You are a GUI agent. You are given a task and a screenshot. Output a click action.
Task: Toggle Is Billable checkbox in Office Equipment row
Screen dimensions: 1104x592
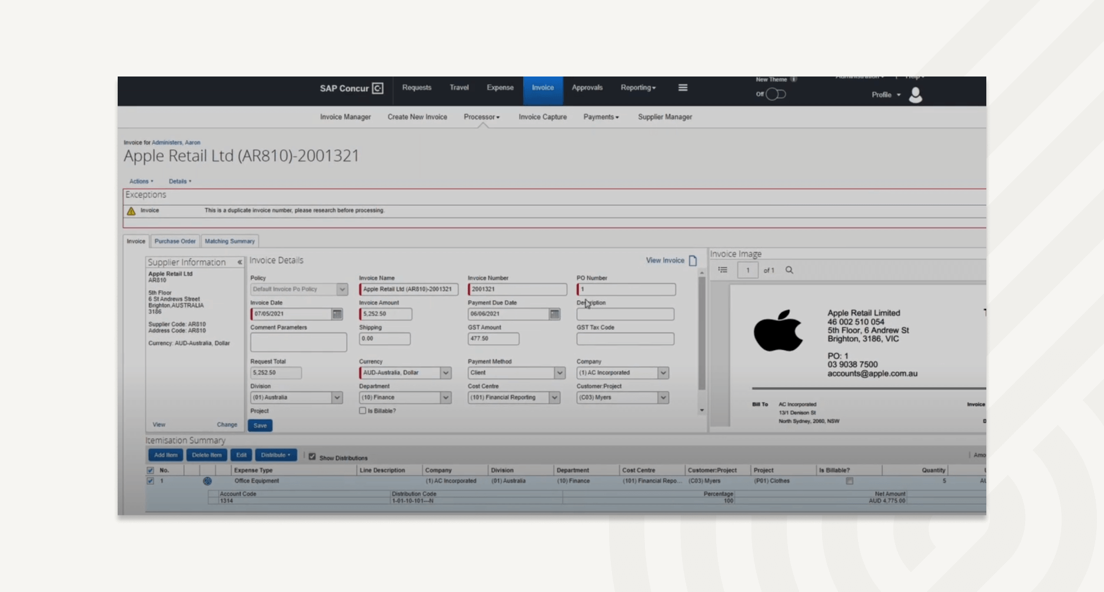tap(849, 481)
